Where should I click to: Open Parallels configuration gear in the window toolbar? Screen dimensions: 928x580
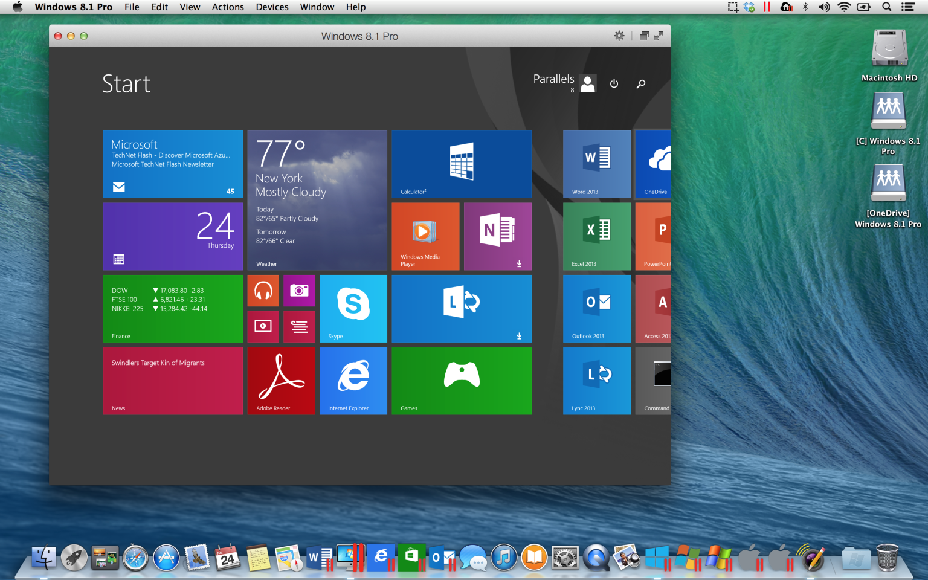click(x=619, y=36)
